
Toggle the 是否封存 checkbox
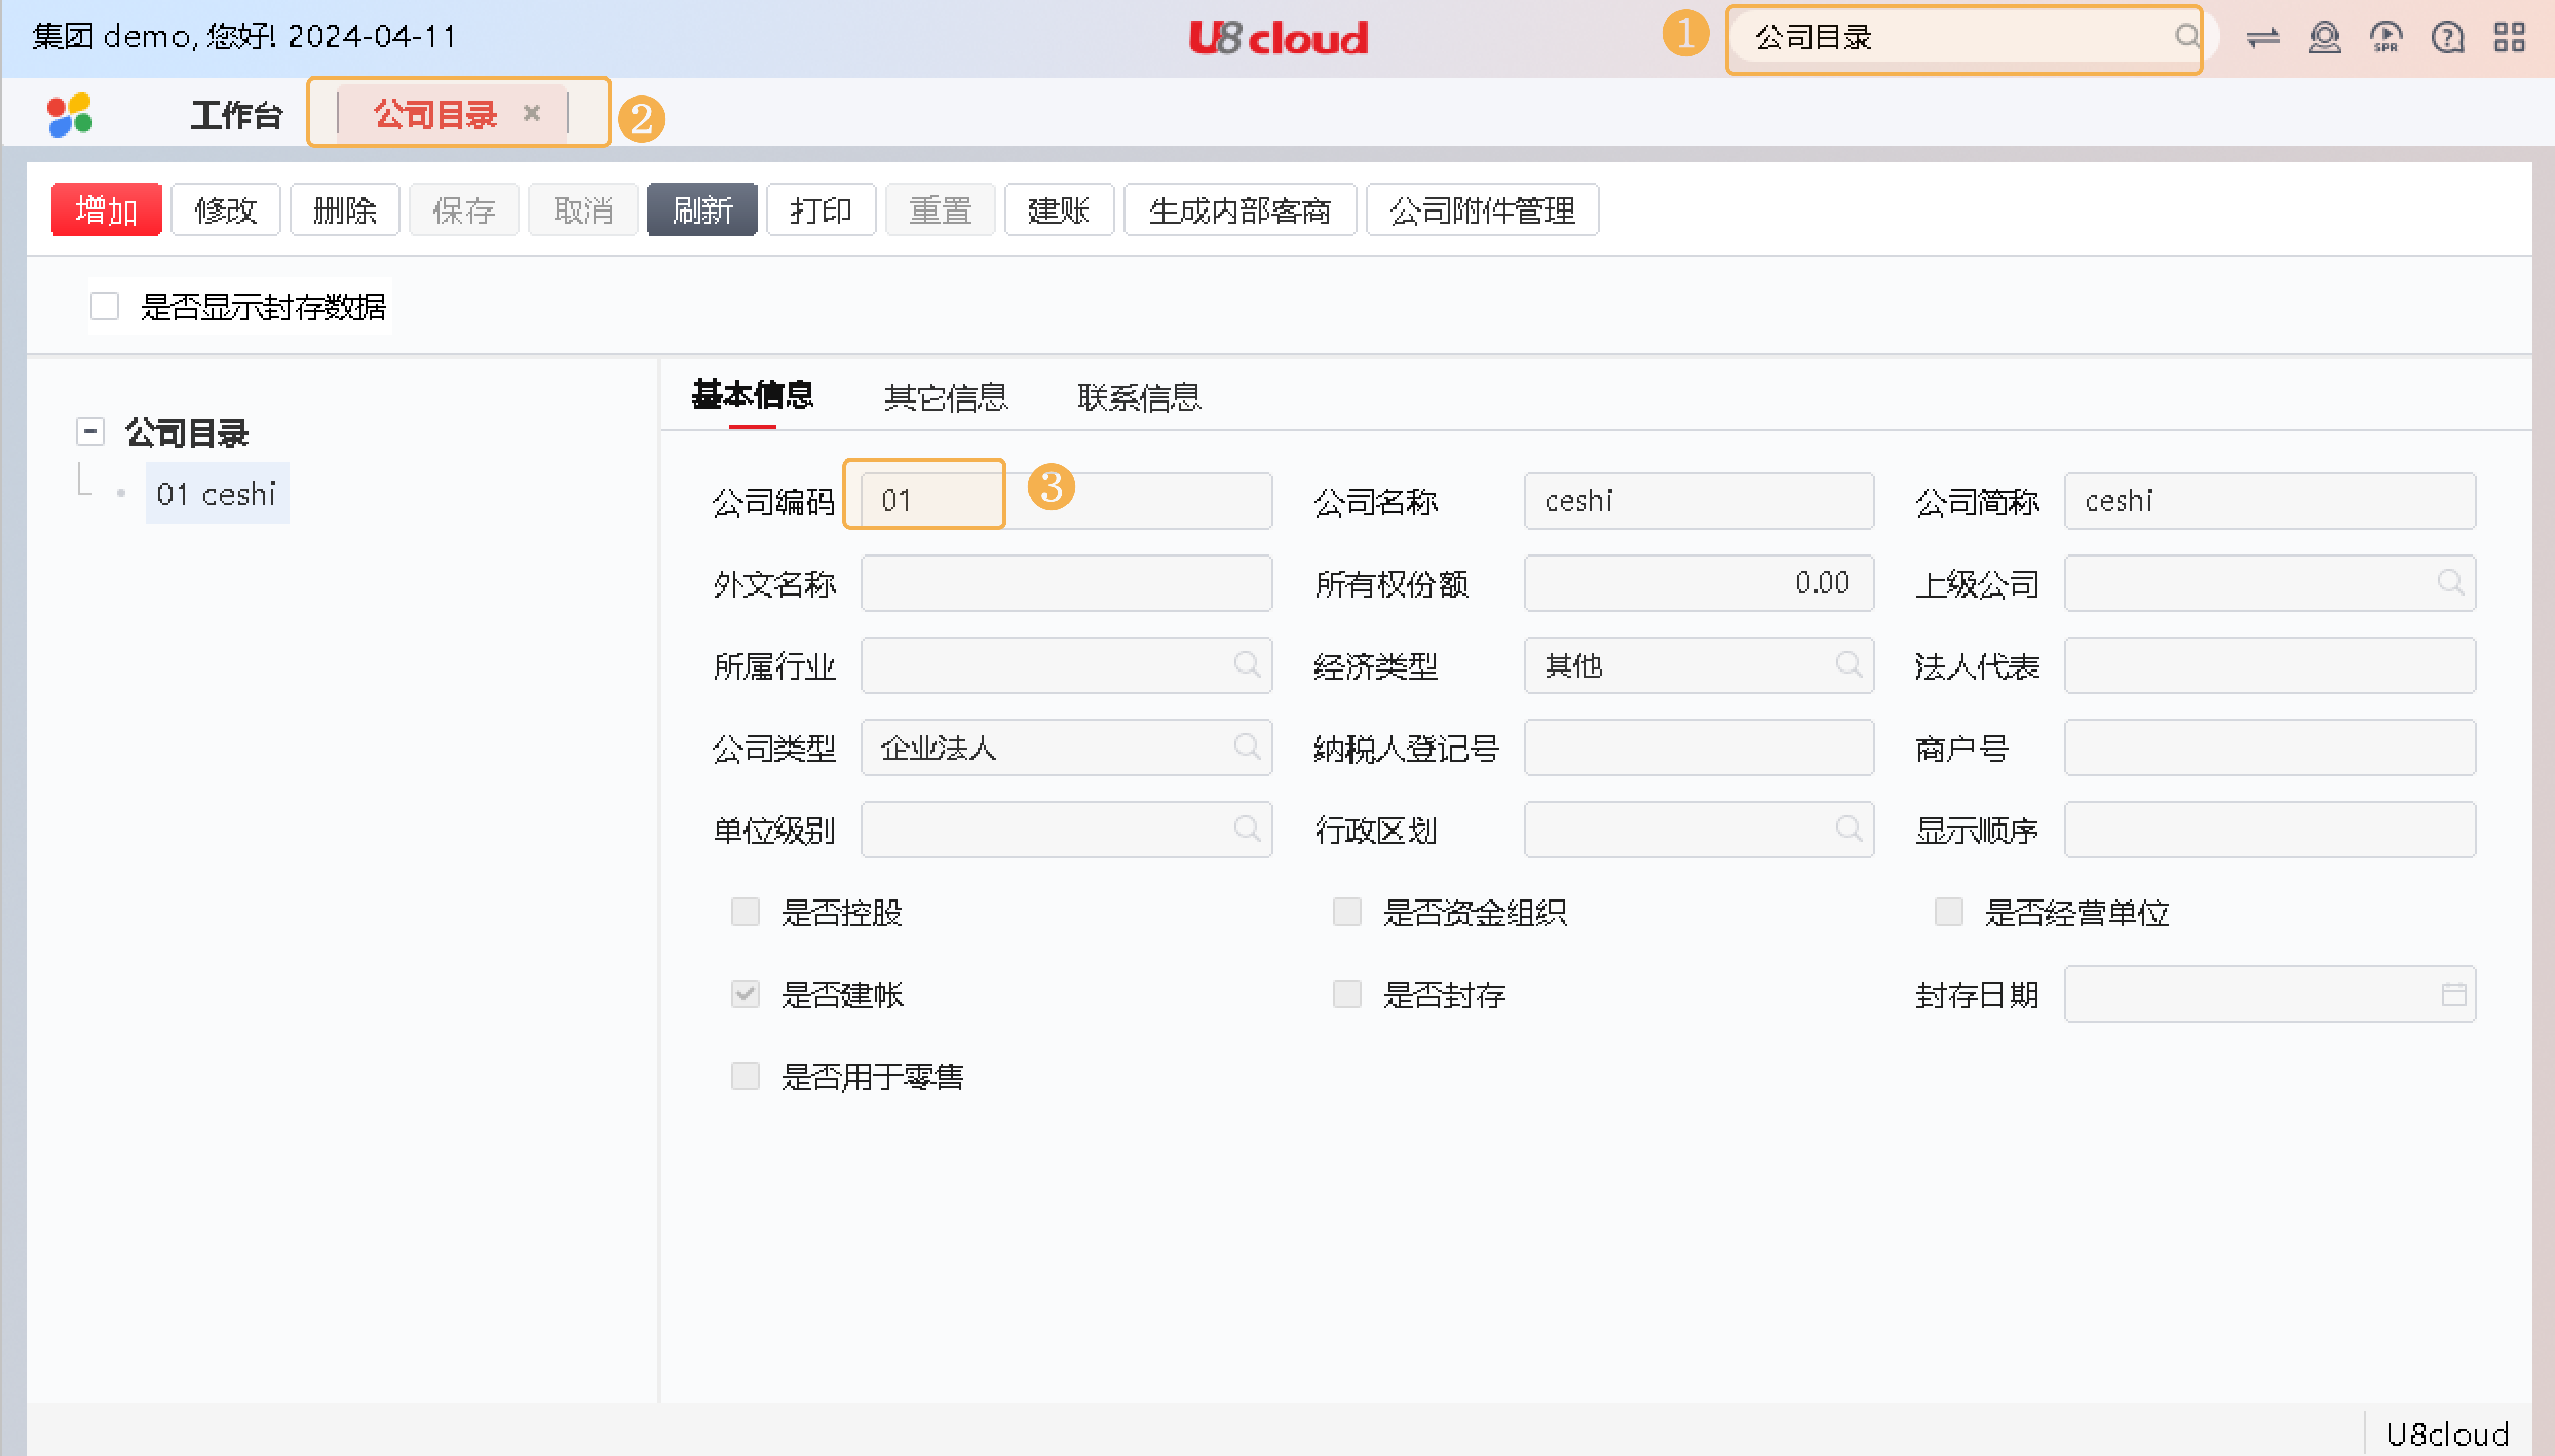coord(1347,994)
